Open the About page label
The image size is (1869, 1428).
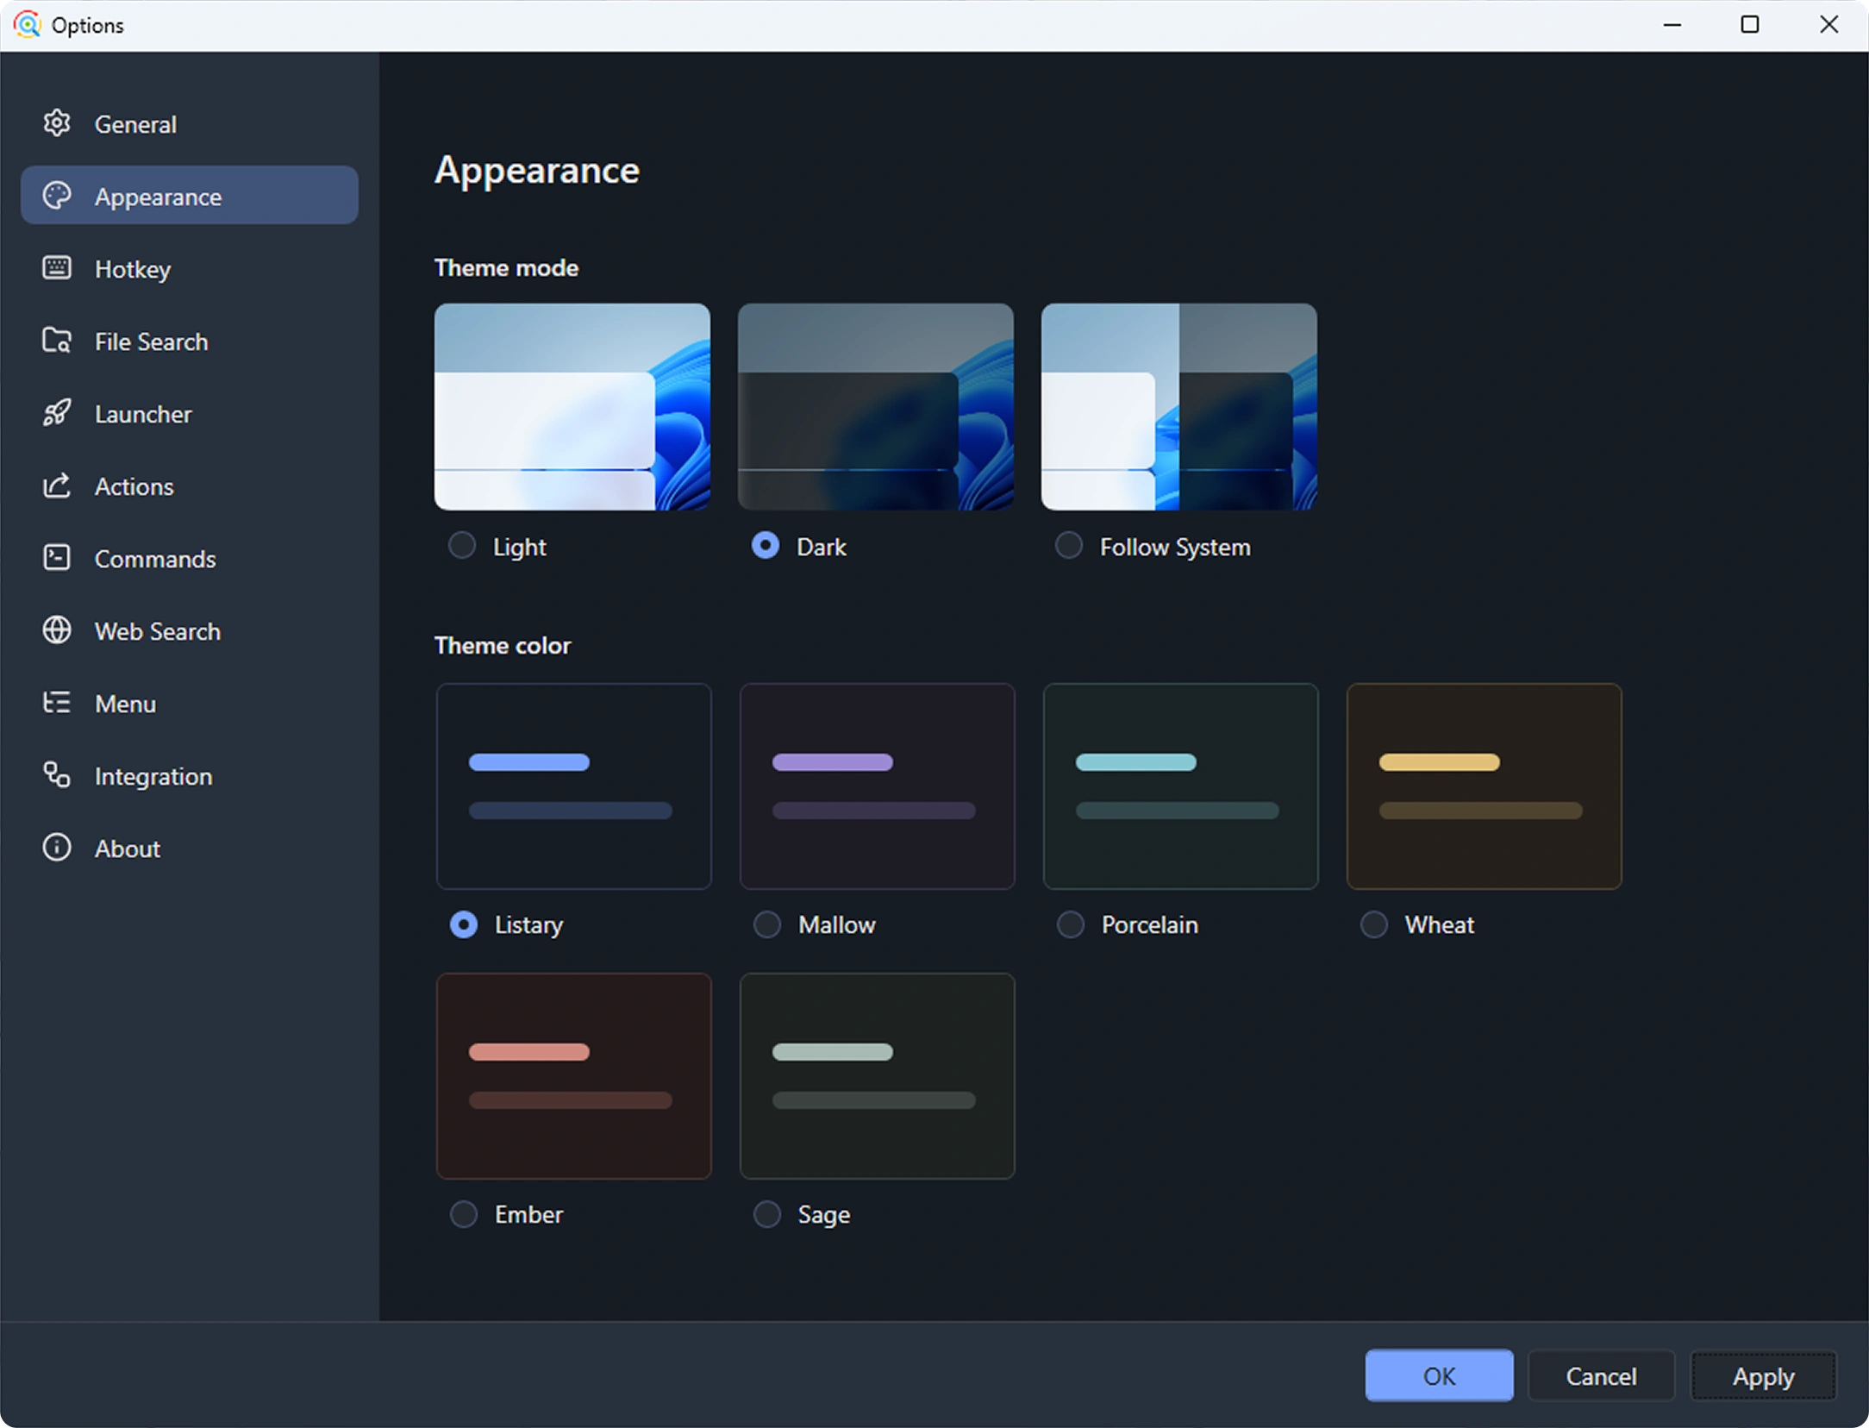pyautogui.click(x=128, y=849)
